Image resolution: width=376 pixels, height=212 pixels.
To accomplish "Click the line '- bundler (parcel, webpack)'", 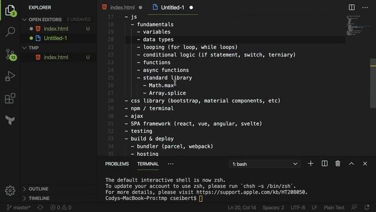I will click(172, 147).
